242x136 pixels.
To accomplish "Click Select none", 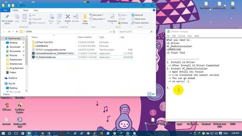I will click(138, 19).
